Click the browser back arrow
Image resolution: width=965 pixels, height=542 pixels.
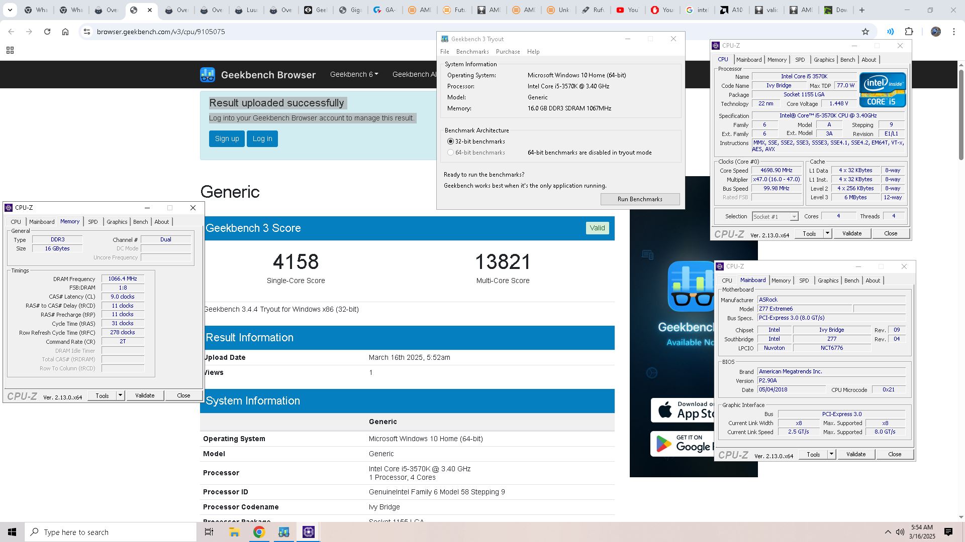coord(11,32)
